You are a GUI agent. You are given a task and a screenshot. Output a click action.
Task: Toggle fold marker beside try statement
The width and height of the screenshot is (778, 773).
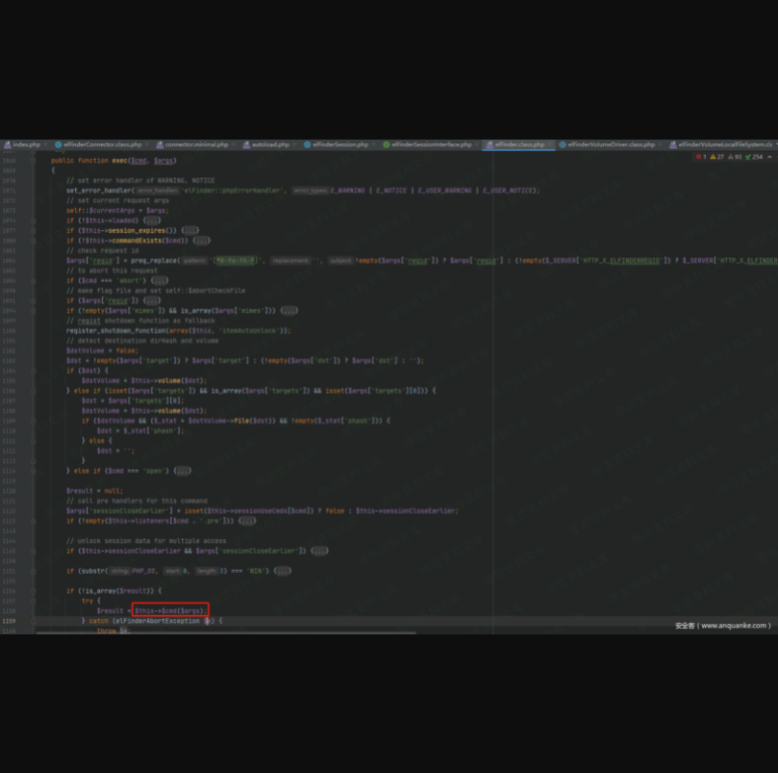pos(35,601)
